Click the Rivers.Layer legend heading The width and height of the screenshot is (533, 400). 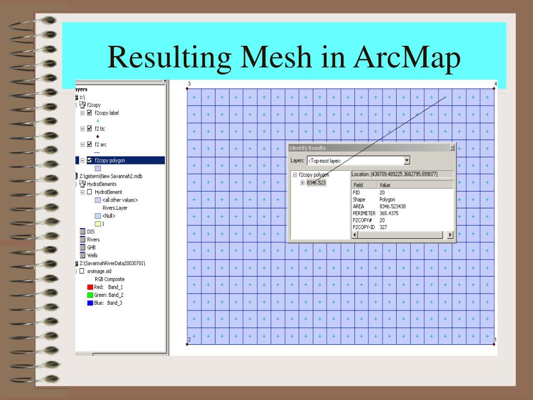point(115,208)
